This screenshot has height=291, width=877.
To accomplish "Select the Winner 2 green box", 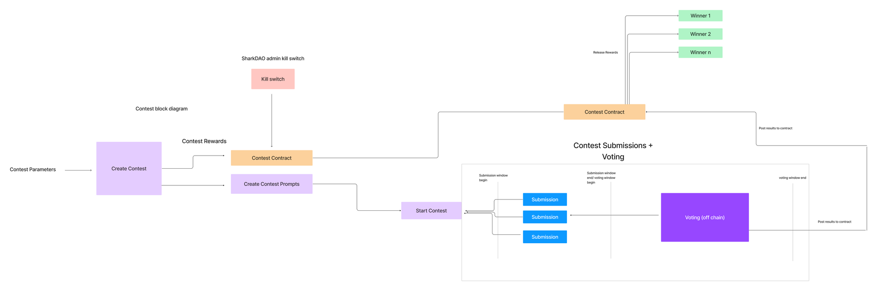I will [700, 34].
